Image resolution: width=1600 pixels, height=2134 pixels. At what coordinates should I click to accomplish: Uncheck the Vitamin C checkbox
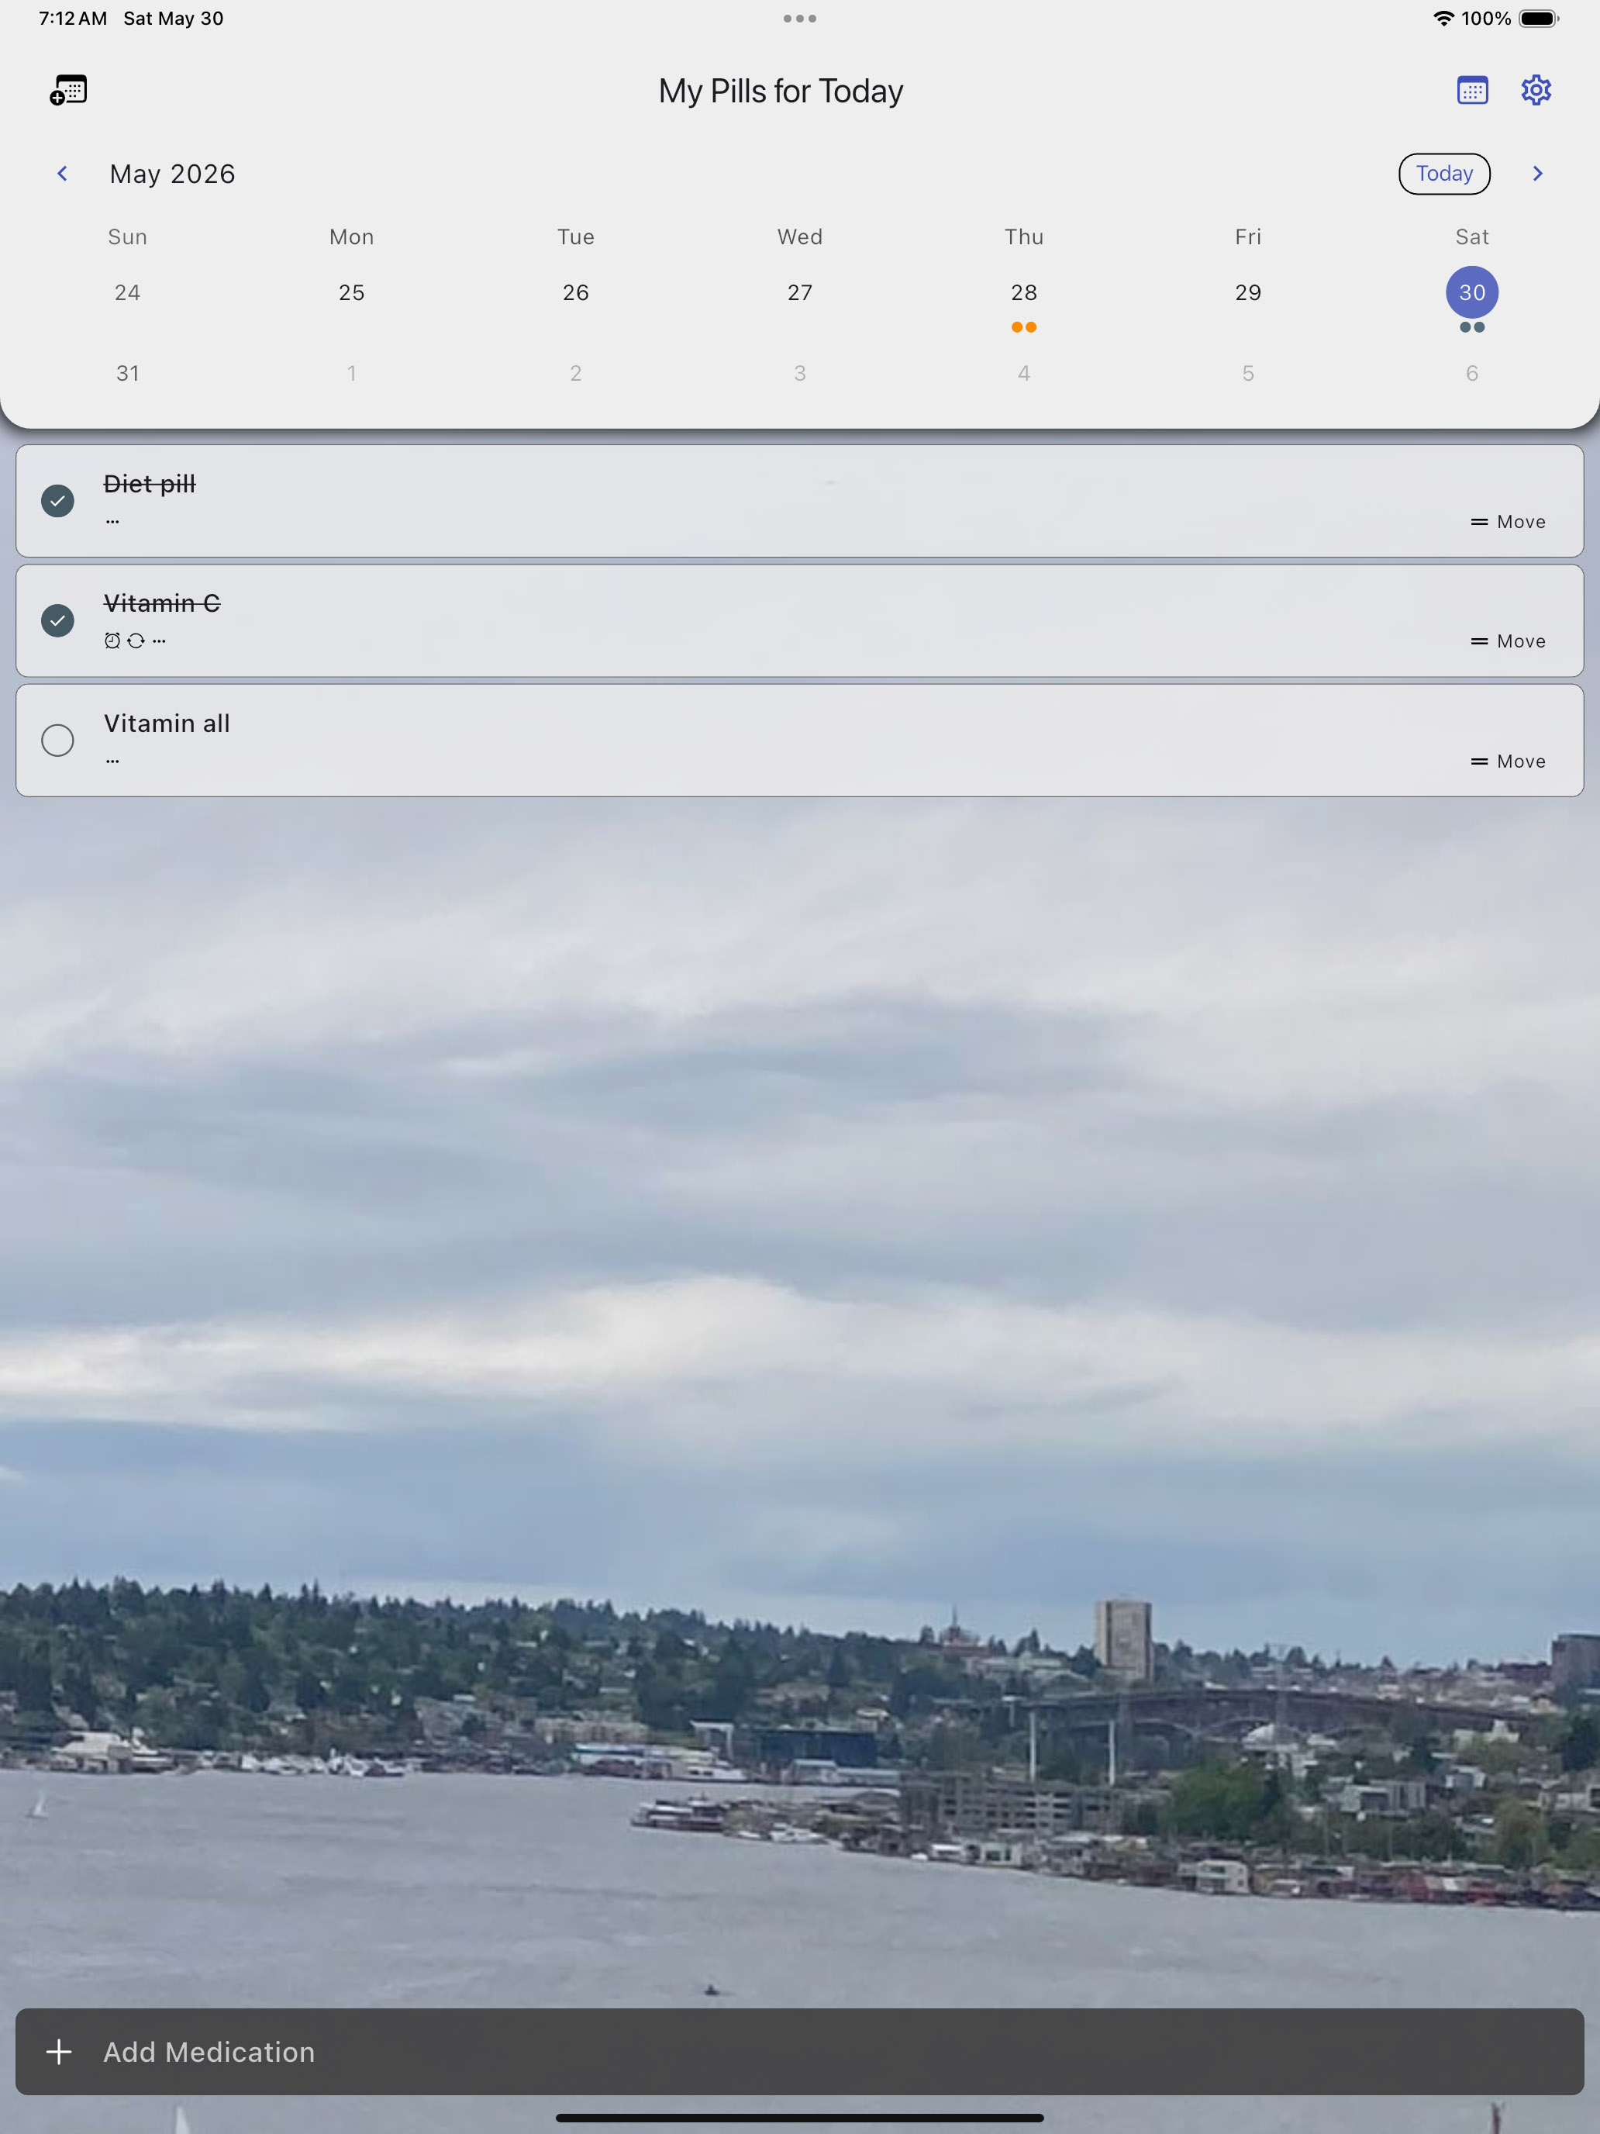[58, 620]
